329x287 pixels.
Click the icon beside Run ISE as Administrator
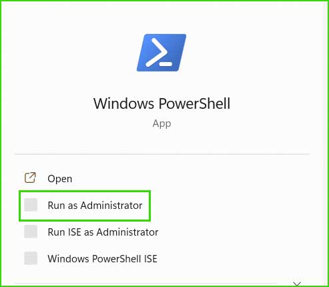31,232
